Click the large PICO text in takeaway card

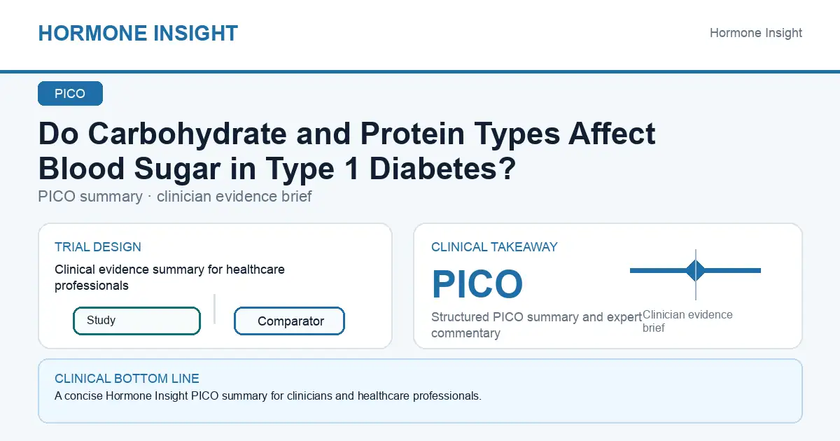click(477, 284)
